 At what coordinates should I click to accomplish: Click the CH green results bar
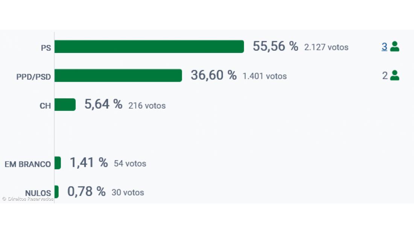65,105
